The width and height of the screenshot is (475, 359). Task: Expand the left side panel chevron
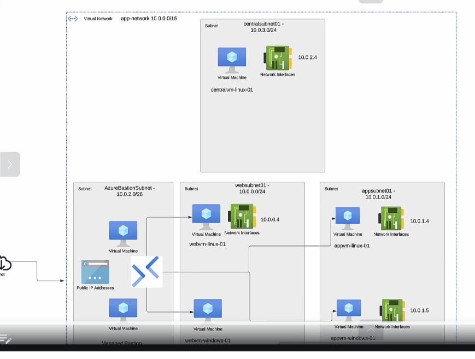(10, 164)
